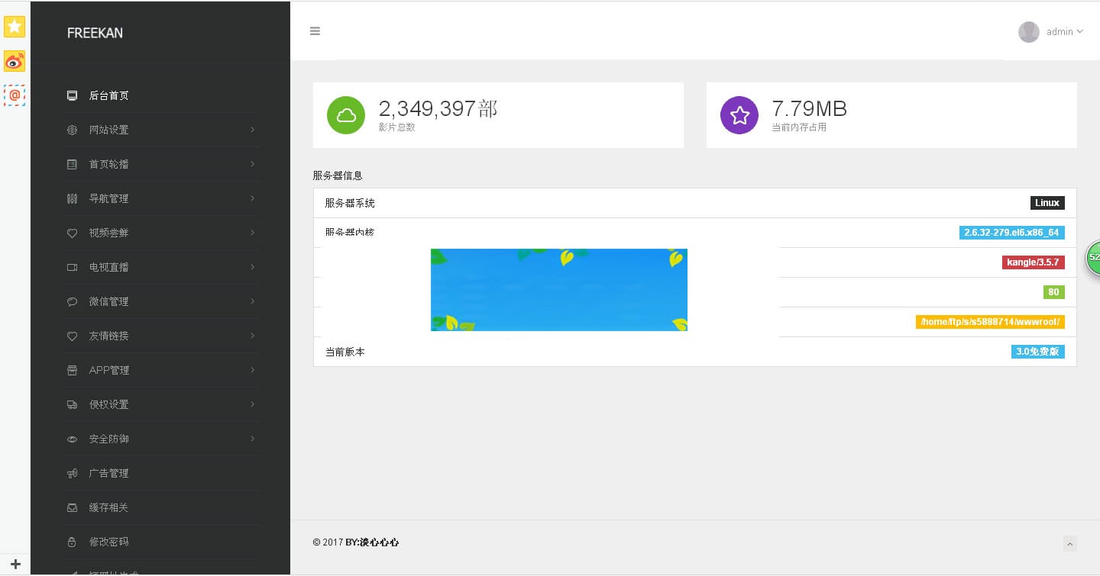Select 电视直播 in the sidebar menu
This screenshot has height=576, width=1100.
coord(109,267)
